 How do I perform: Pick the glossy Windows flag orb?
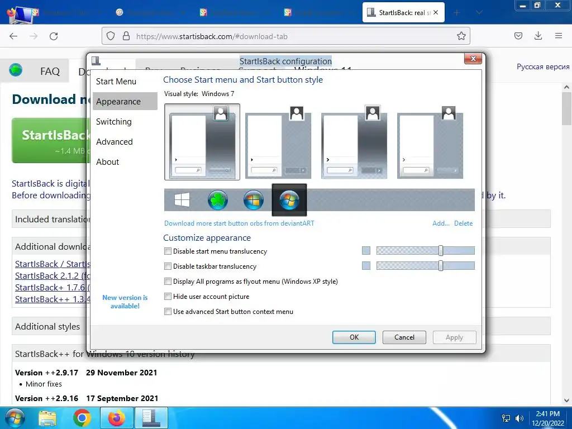click(x=254, y=200)
